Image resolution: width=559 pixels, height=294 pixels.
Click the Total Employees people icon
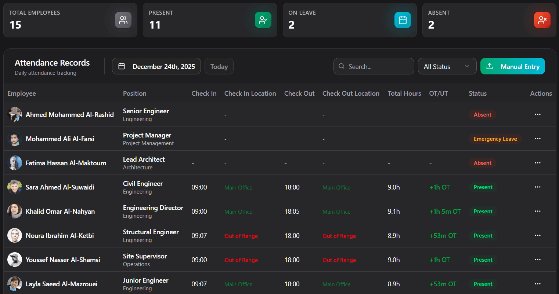tap(123, 20)
